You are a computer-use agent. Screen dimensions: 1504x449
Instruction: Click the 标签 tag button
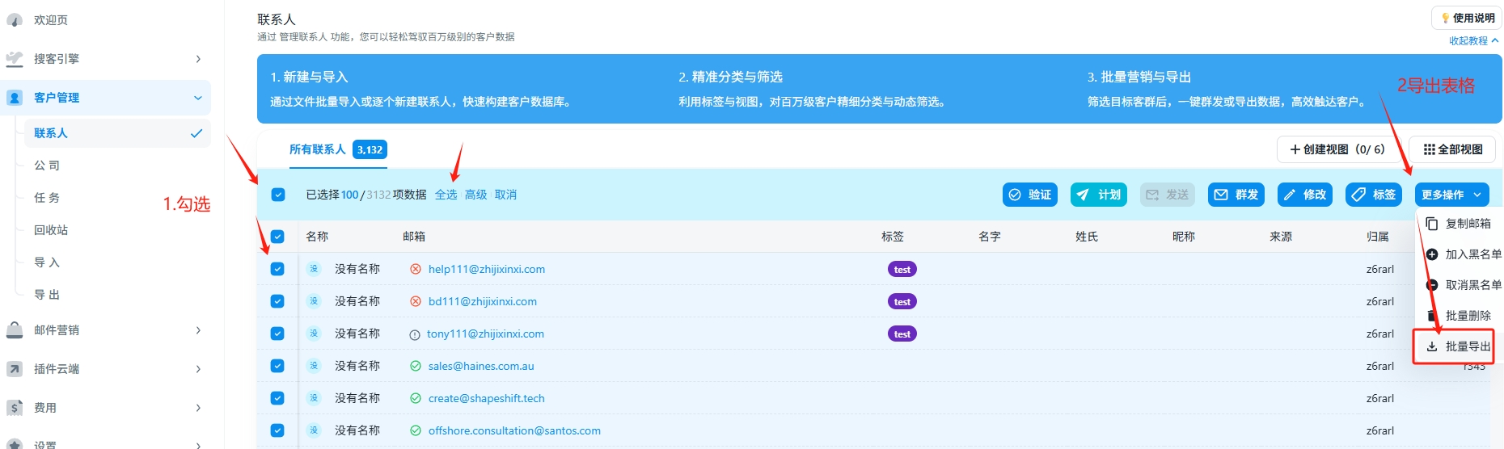click(1358, 195)
